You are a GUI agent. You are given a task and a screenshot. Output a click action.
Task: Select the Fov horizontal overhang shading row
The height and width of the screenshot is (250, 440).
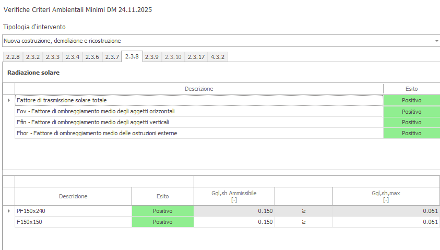coord(198,111)
